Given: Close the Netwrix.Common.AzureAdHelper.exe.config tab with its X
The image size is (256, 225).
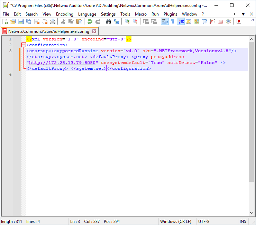Looking at the screenshot, I should pos(94,31).
